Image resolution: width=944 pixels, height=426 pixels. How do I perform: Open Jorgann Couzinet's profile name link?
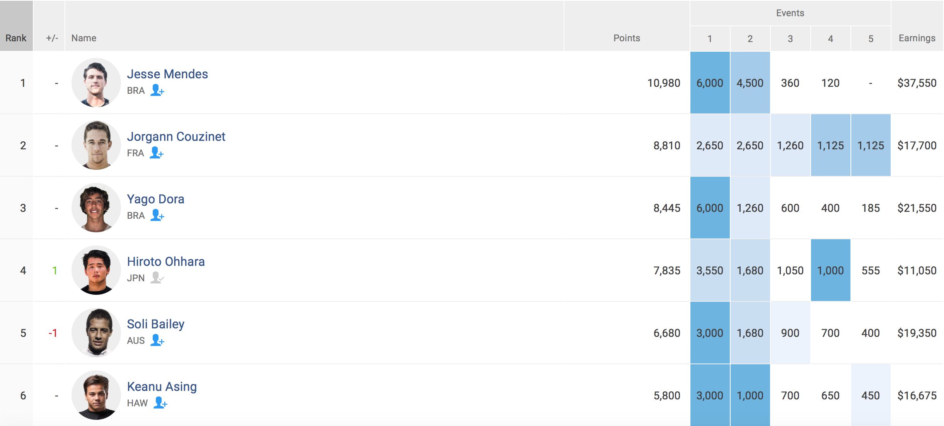click(176, 137)
